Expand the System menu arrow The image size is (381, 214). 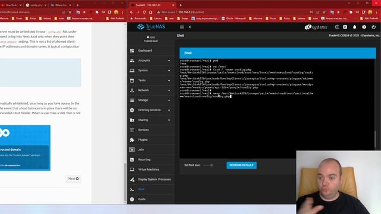(169, 71)
